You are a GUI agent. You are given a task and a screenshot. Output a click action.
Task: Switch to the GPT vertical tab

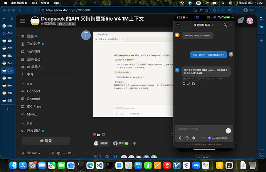7,48
